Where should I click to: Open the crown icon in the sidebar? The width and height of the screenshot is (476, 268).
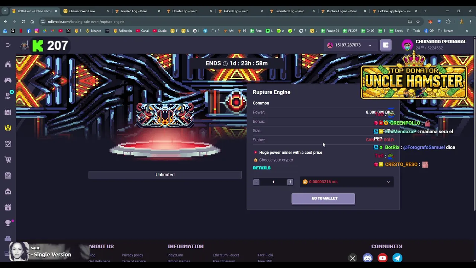(x=8, y=128)
